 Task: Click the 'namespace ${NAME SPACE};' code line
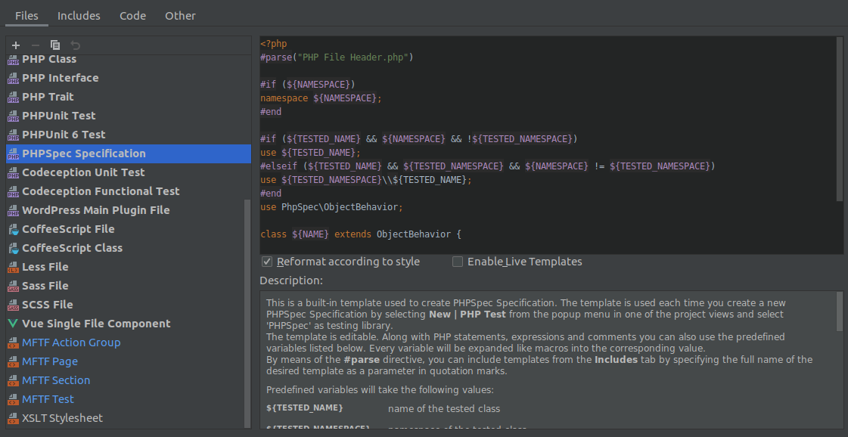(x=321, y=98)
